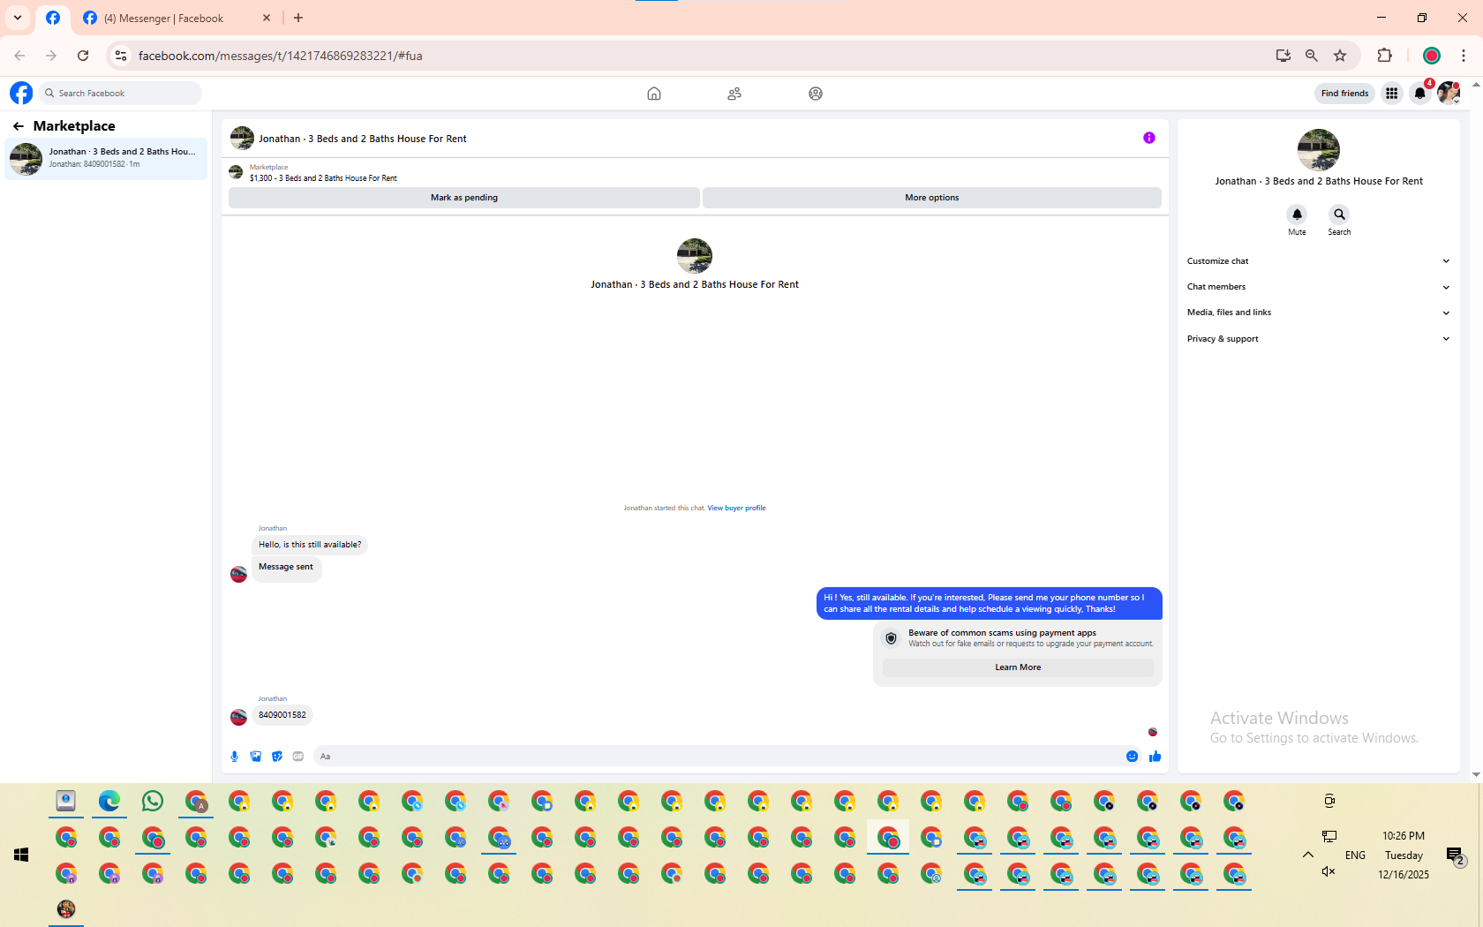
Task: Send a thumbs-up like
Action: click(x=1156, y=757)
